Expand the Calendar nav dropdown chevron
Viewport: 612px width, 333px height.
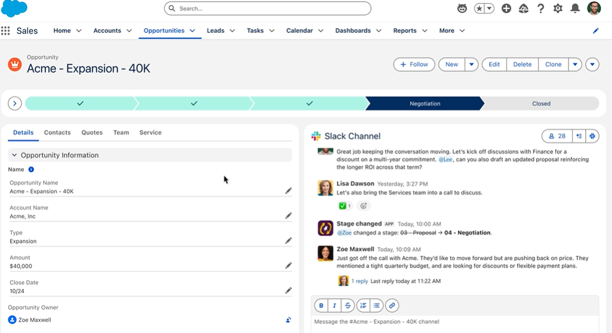pyautogui.click(x=321, y=31)
